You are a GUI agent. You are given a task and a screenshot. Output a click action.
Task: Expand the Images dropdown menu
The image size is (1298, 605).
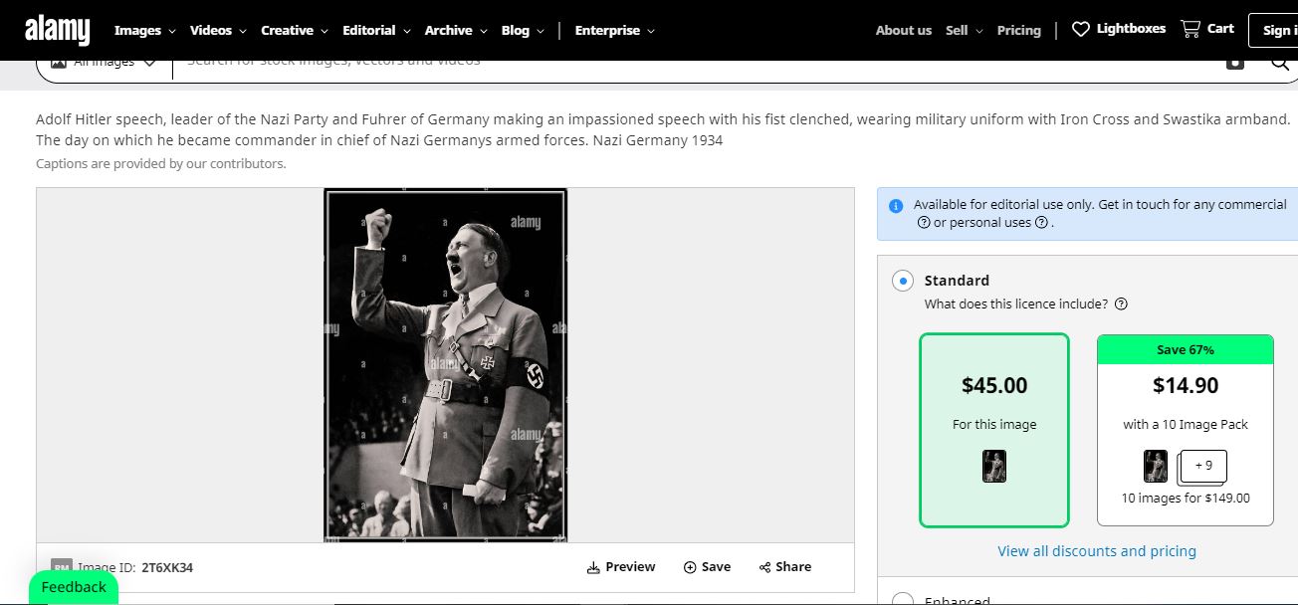pyautogui.click(x=144, y=30)
